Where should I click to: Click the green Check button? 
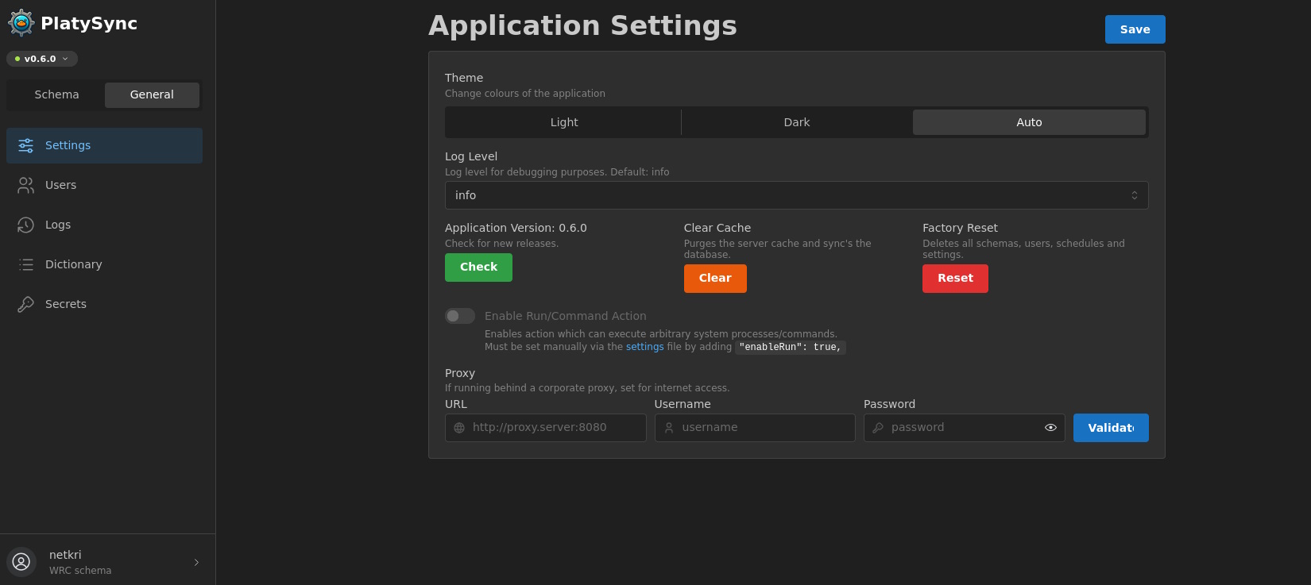(478, 267)
